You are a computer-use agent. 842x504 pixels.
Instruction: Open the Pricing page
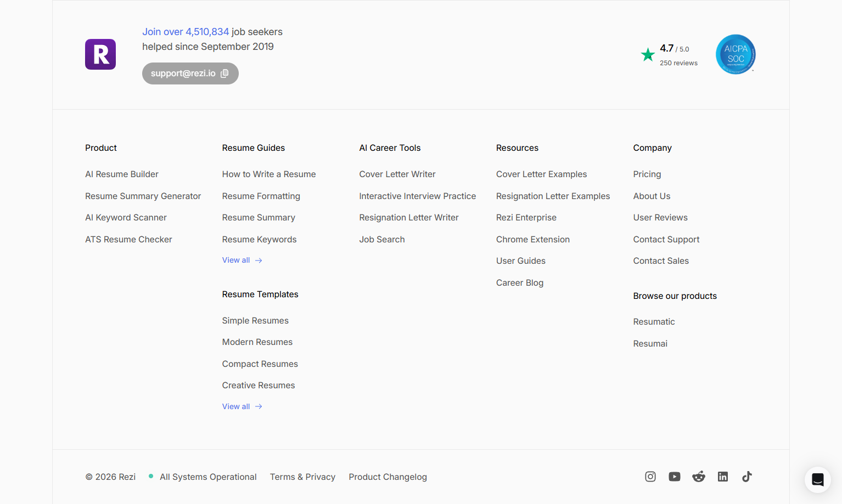[647, 174]
